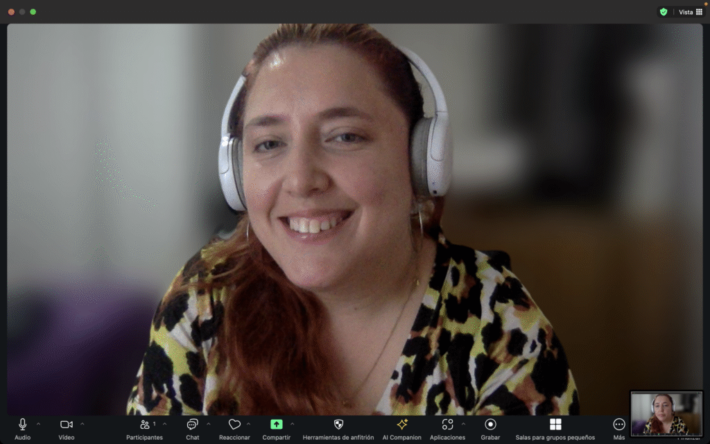The width and height of the screenshot is (710, 444).
Task: Expand the chevron next to Compartir
Action: coord(292,423)
